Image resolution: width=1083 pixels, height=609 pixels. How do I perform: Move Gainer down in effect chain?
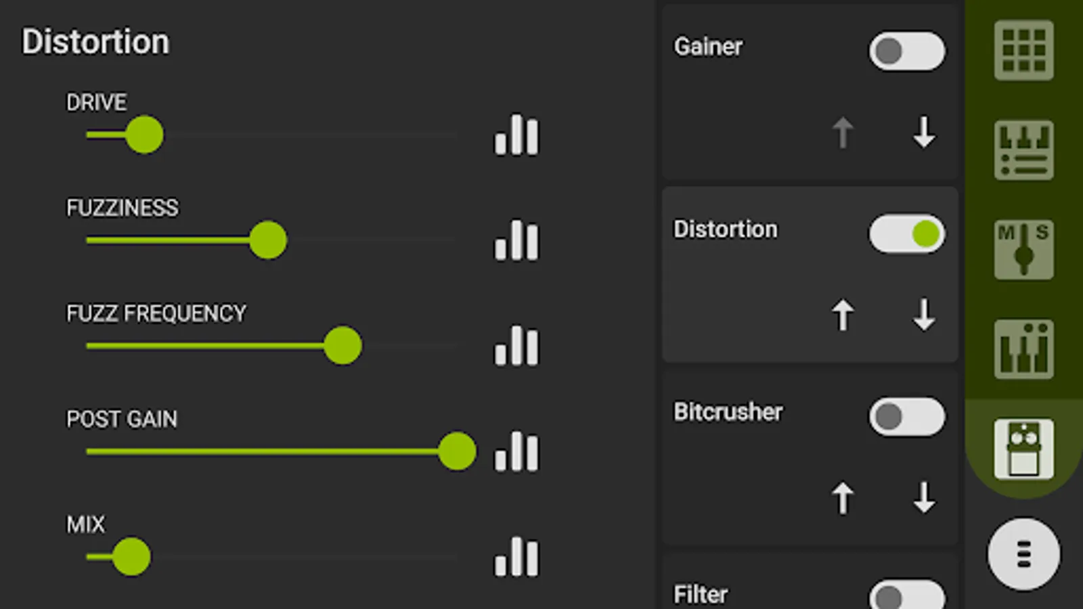point(924,133)
